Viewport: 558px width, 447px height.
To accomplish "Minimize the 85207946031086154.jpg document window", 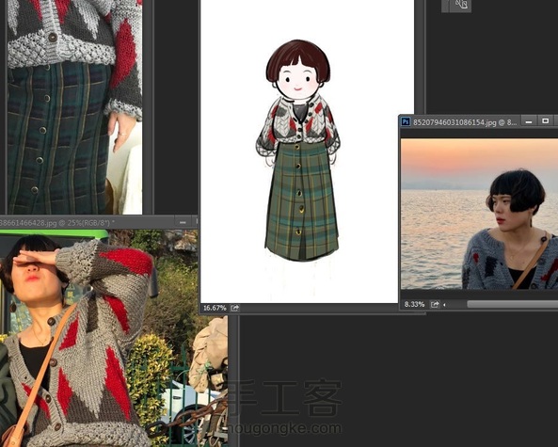I will pyautogui.click(x=529, y=121).
